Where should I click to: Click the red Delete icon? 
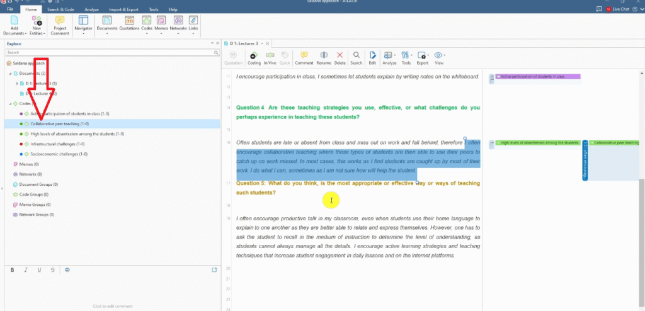[340, 57]
